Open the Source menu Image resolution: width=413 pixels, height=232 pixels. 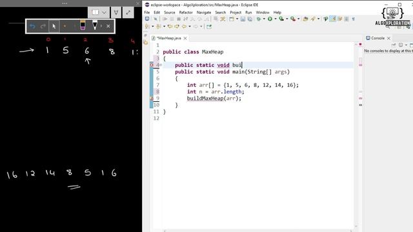169,12
